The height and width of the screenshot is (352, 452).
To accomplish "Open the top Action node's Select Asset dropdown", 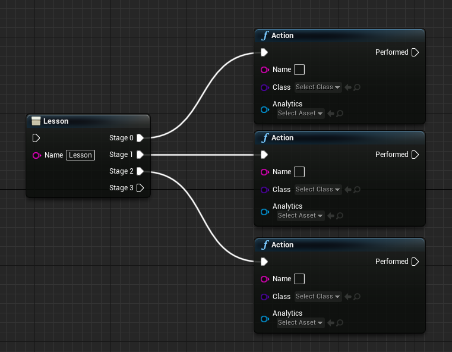I will pos(301,114).
